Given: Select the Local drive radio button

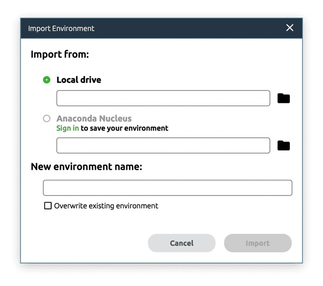Looking at the screenshot, I should coord(47,80).
